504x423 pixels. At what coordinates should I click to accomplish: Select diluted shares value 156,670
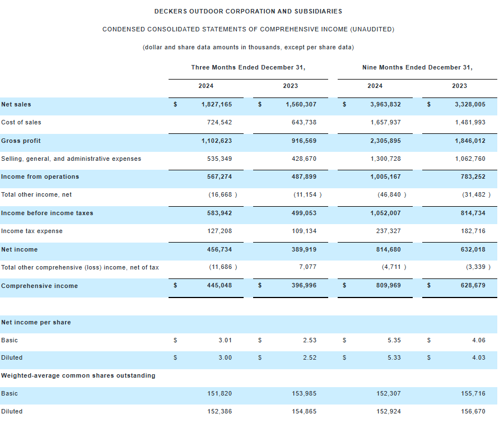point(473,411)
